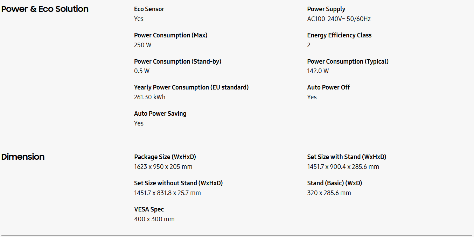This screenshot has width=474, height=237.
Task: Click the Auto Power Saving label
Action: point(160,114)
